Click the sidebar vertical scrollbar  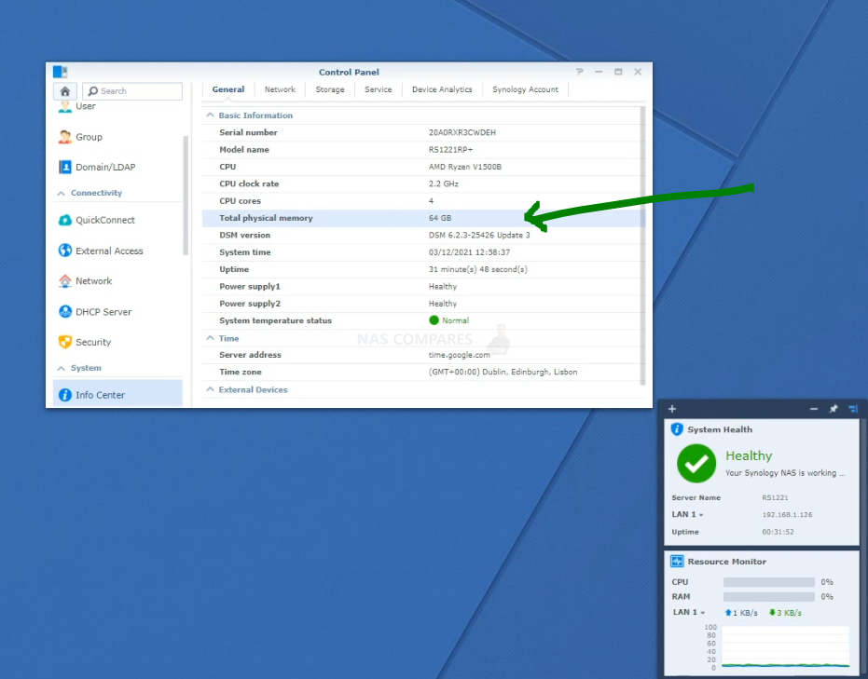(186, 196)
